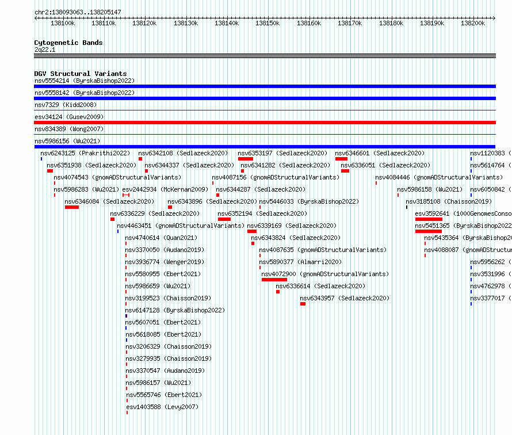Select nsv6336229 (Sedlazeck2020)
This screenshot has width=512, height=435.
[x=155, y=213]
